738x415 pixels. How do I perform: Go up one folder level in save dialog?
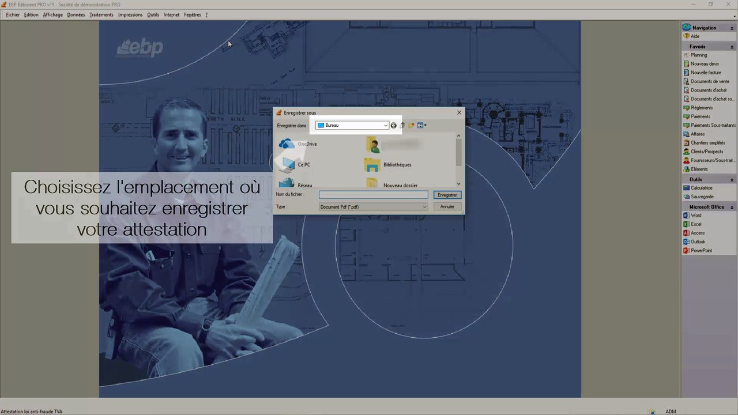(402, 126)
